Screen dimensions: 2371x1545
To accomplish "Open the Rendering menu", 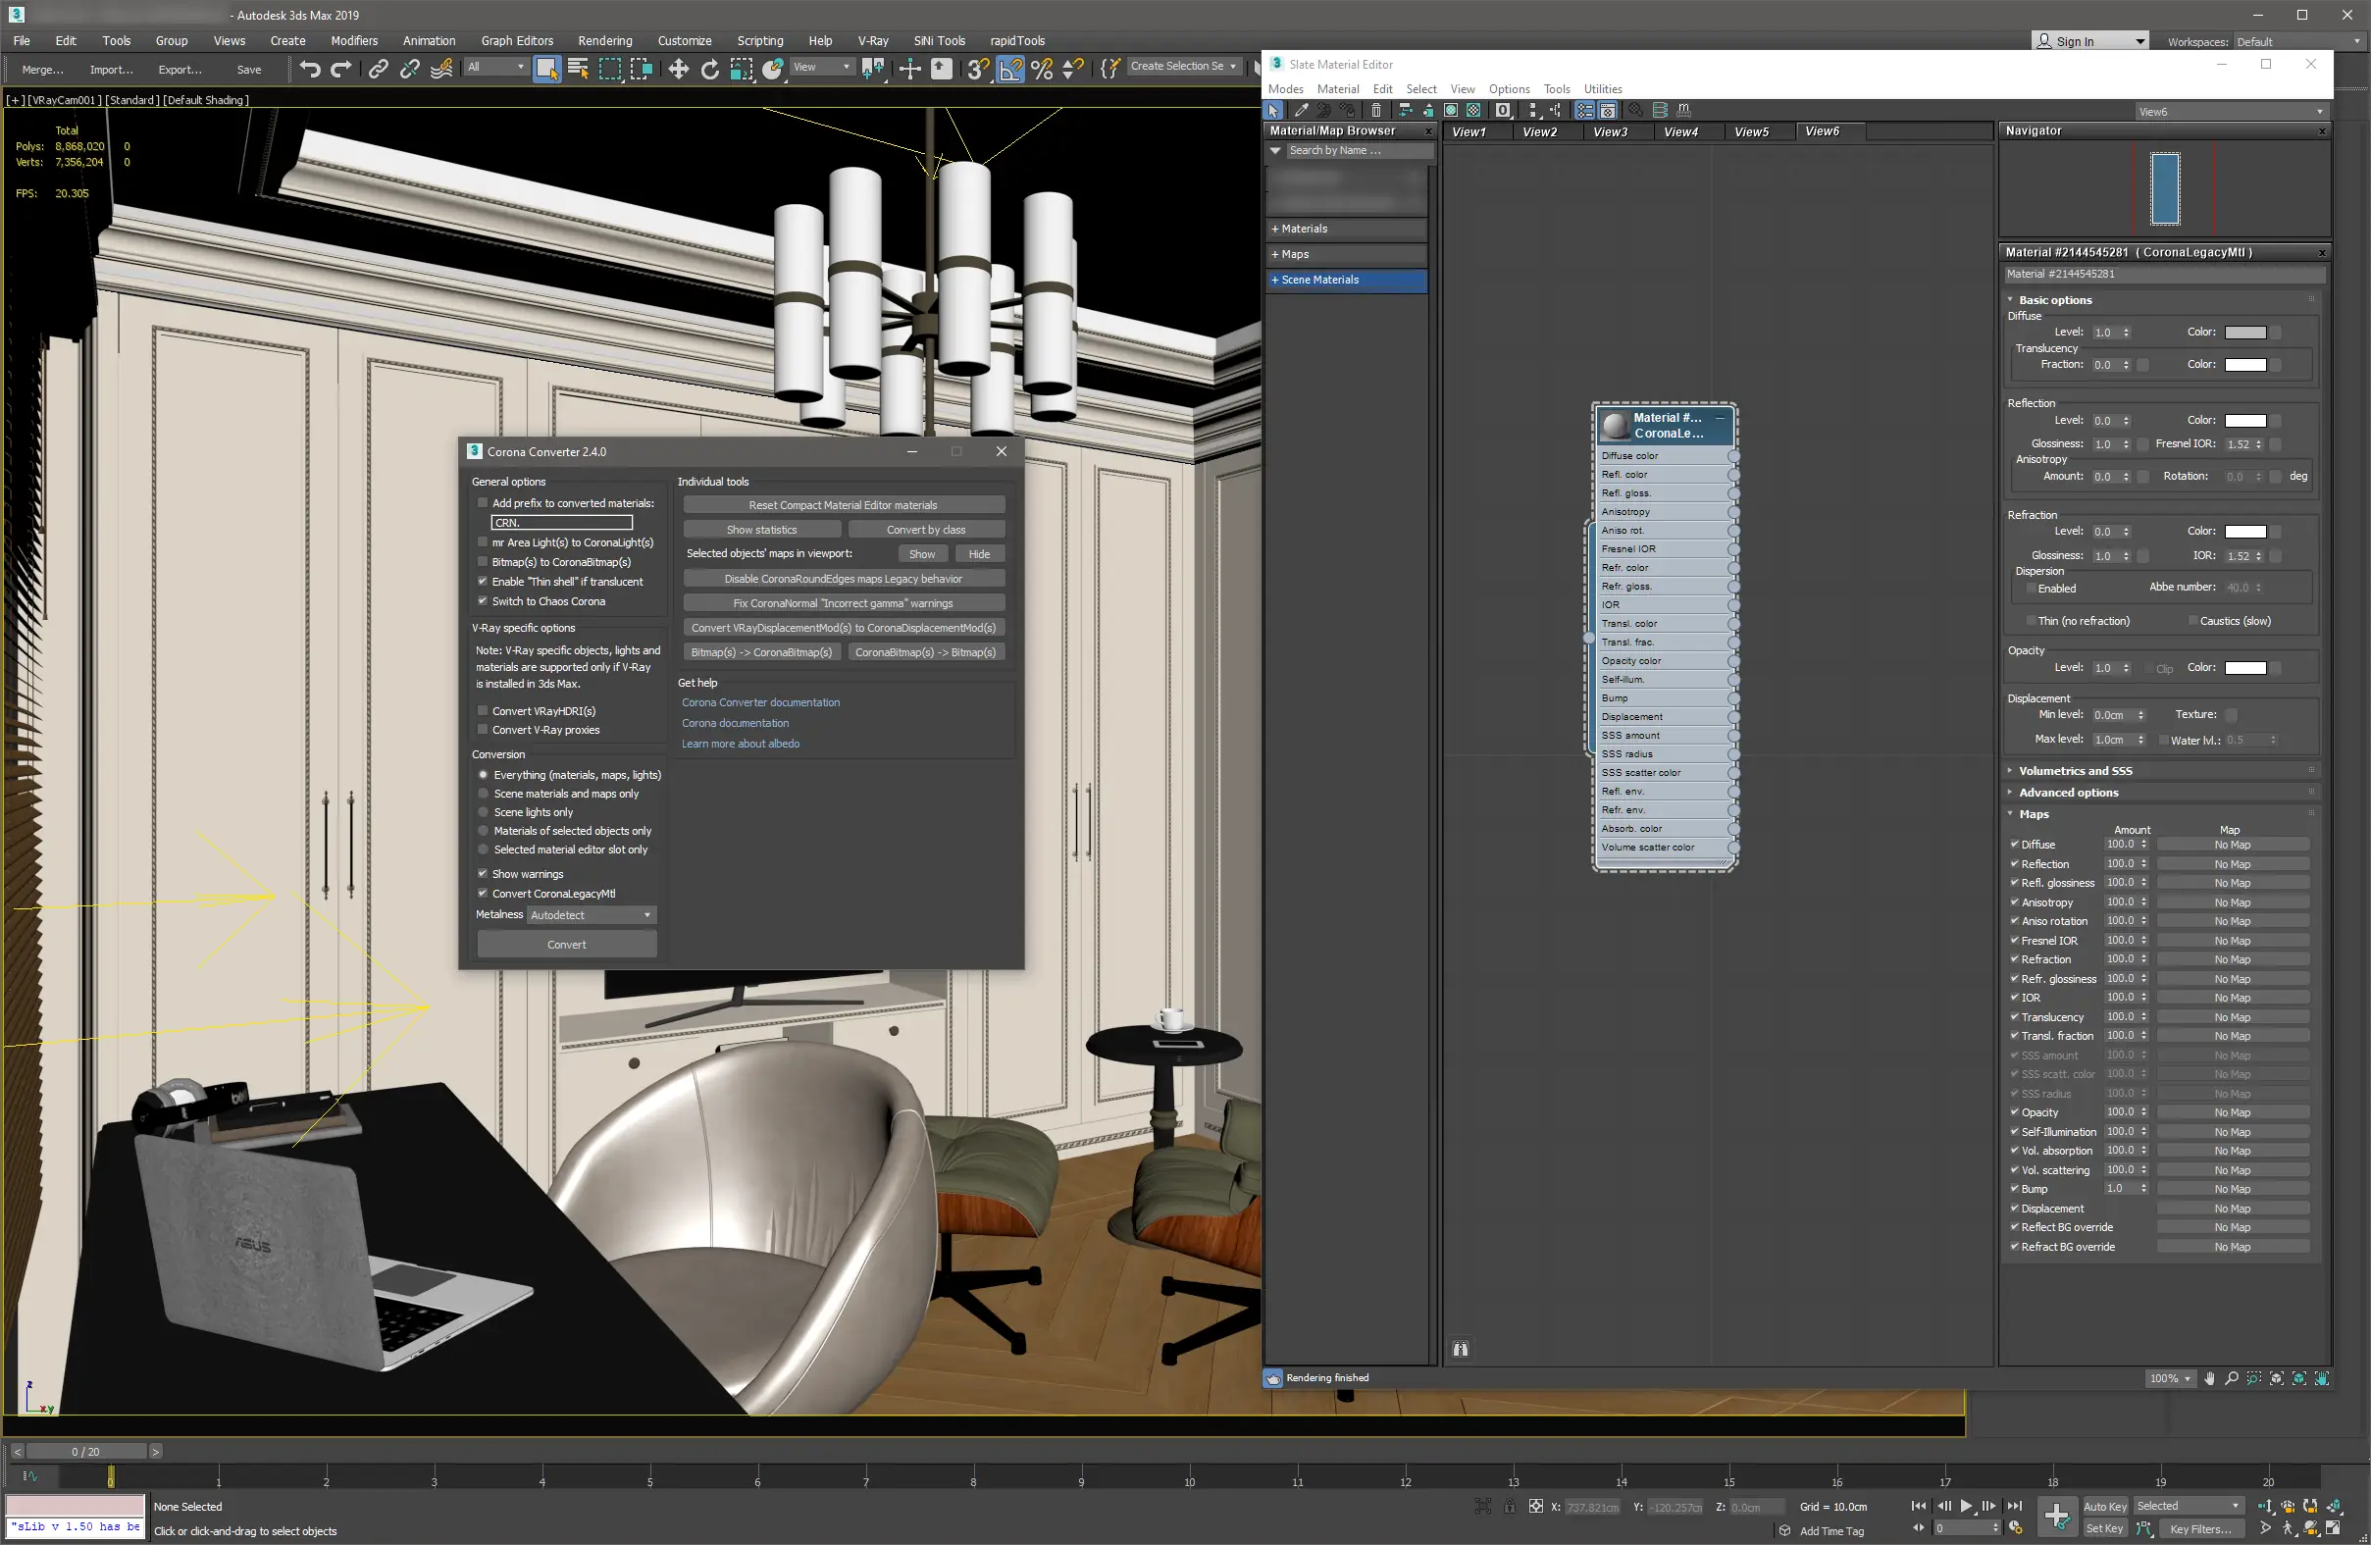I will click(x=603, y=41).
